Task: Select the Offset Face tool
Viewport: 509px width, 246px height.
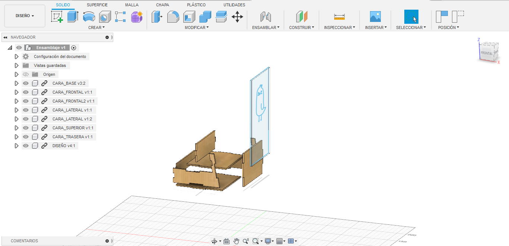Action: pyautogui.click(x=221, y=17)
